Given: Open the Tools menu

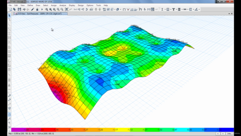Looking at the screenshot, I should tap(98, 5).
